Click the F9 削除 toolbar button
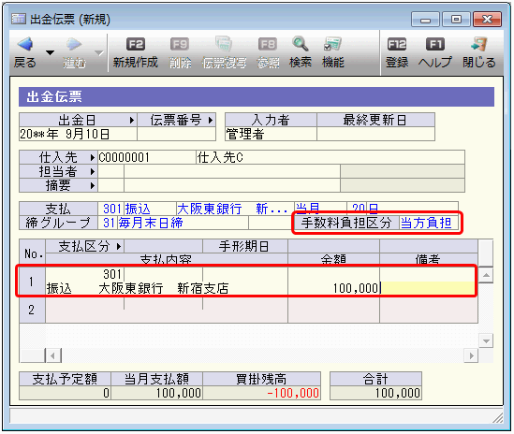The image size is (514, 434). tap(180, 52)
